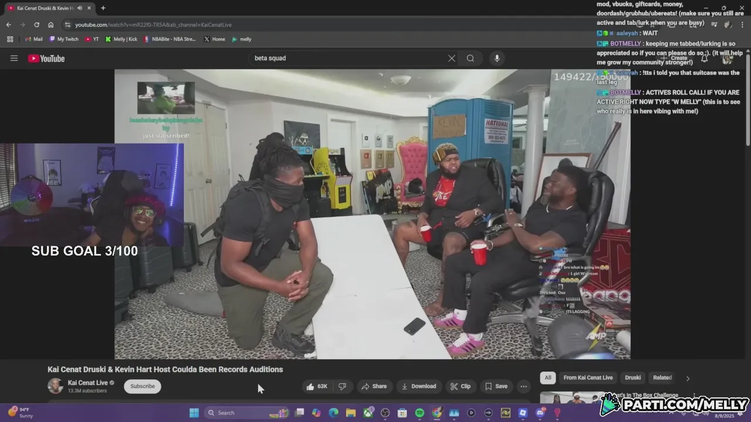Viewport: 751px width, 422px height.
Task: Select the From Kai Cenat Live chip
Action: (588, 377)
